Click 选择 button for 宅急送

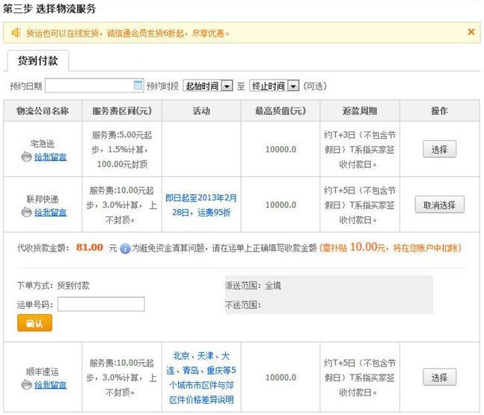[x=439, y=149]
